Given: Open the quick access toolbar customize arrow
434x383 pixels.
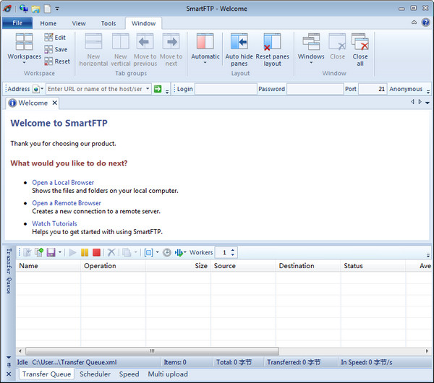Looking at the screenshot, I should click(x=57, y=9).
